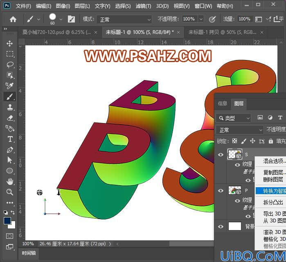Image resolution: width=286 pixels, height=262 pixels.
Task: Select the Hand tool
Action: pyautogui.click(x=9, y=181)
